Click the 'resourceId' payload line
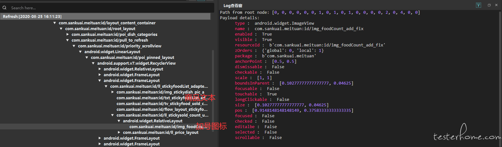Image resolution: width=502 pixels, height=147 pixels. point(310,45)
